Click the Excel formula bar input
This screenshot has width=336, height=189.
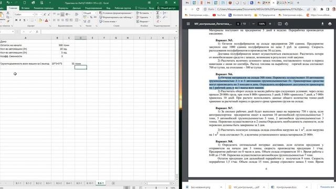[x=108, y=31]
